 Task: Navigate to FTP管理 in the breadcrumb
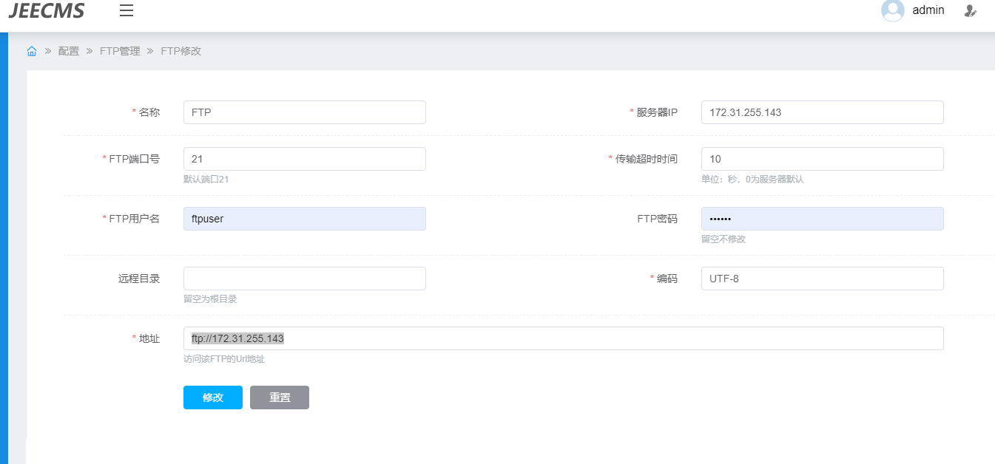tap(120, 51)
